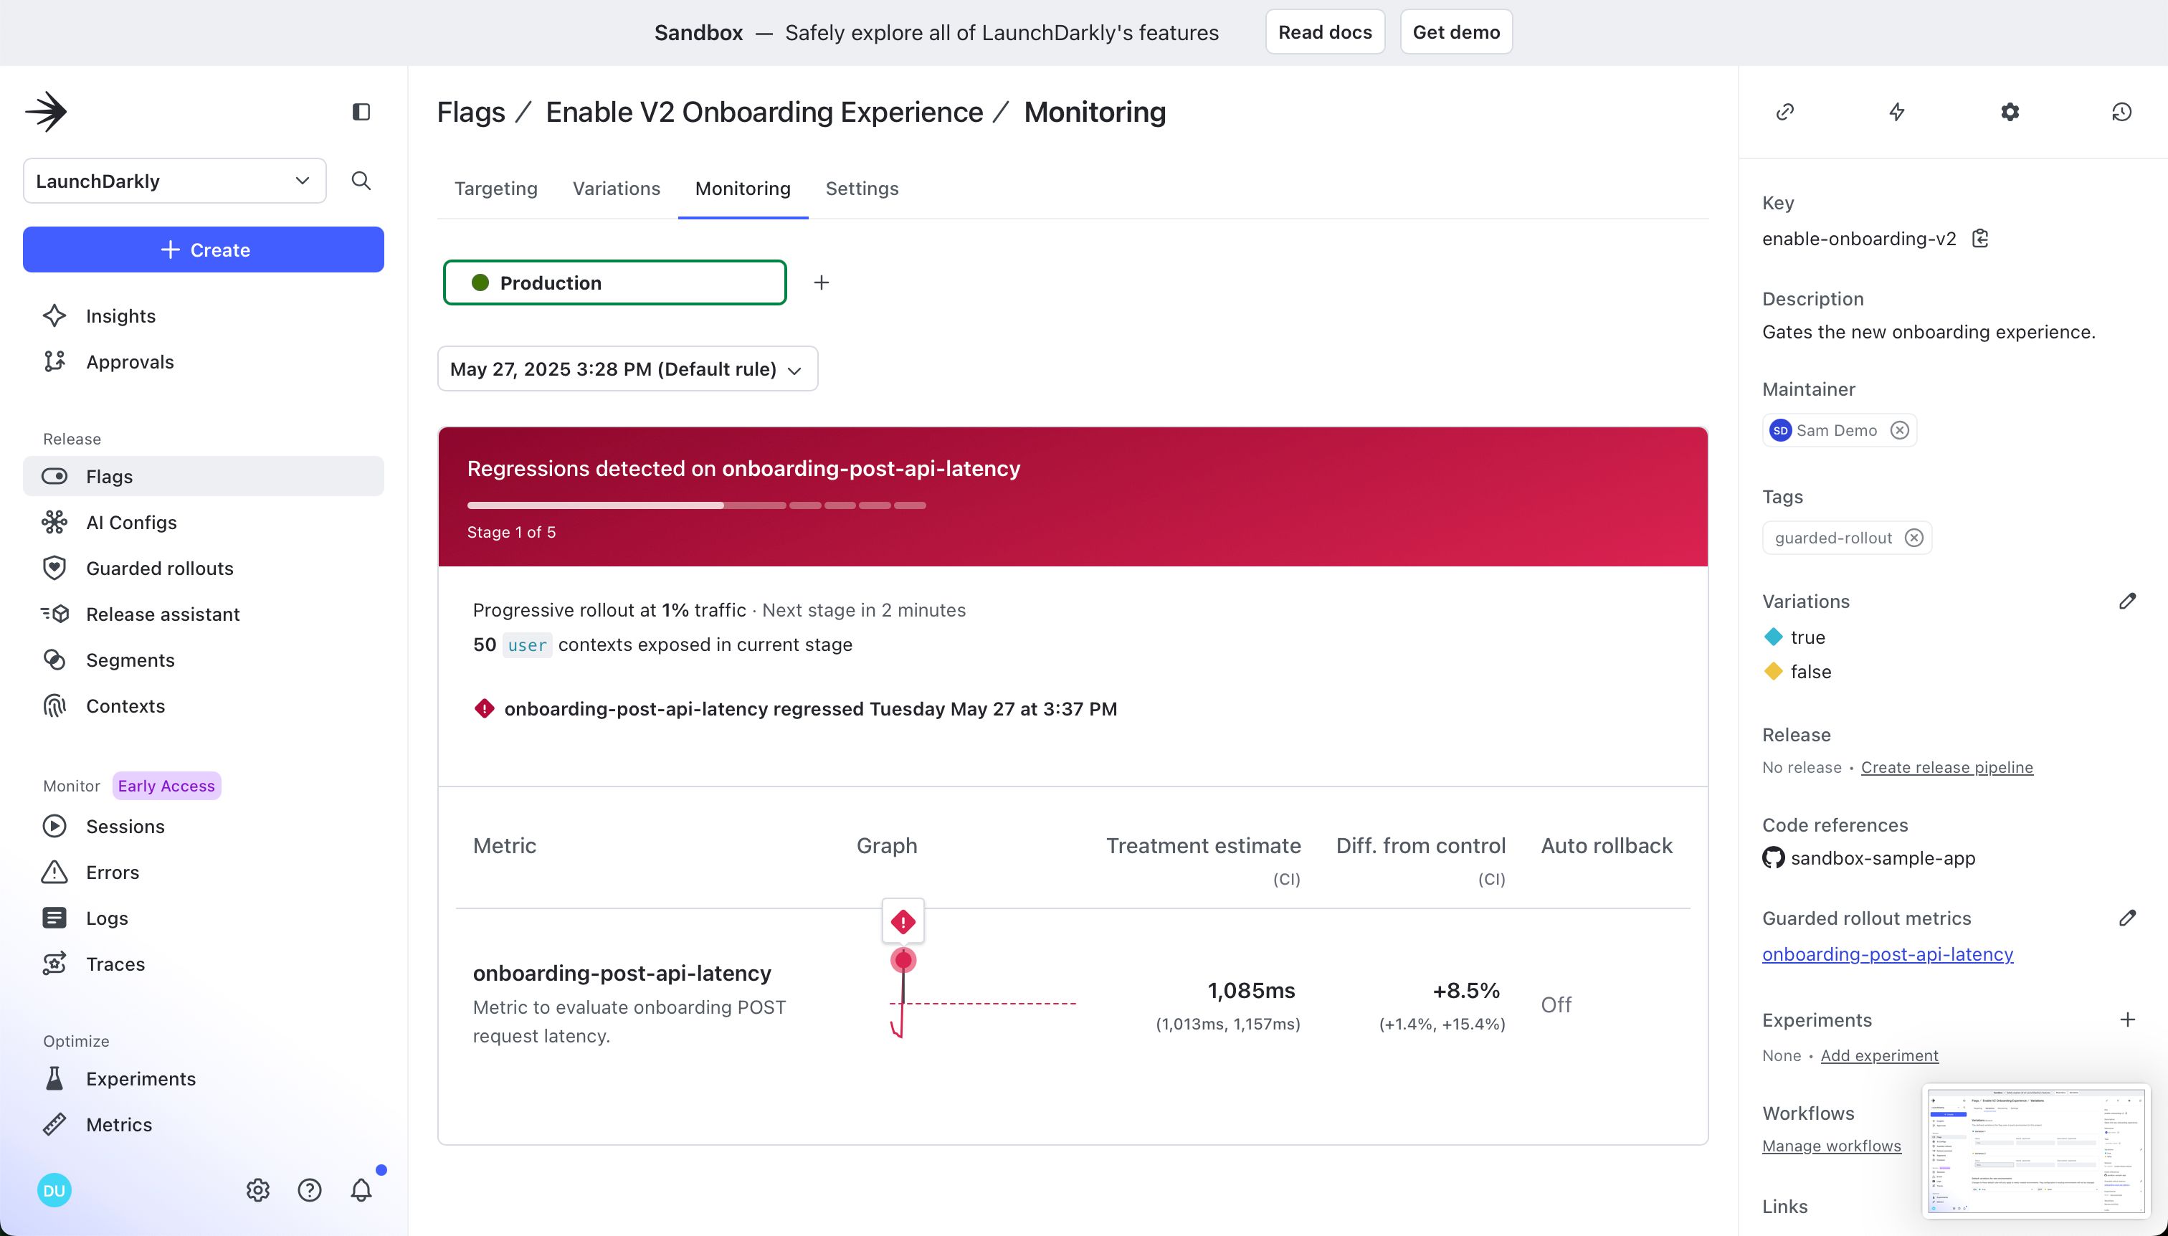This screenshot has height=1236, width=2168.
Task: Click the rollout stage progress bar
Action: click(x=696, y=505)
